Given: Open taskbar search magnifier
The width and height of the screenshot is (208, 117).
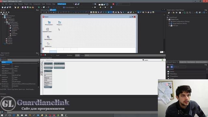Looking at the screenshot, I should pos(6,115).
